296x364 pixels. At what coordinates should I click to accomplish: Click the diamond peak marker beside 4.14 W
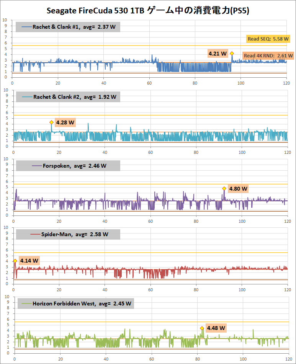coord(15,261)
